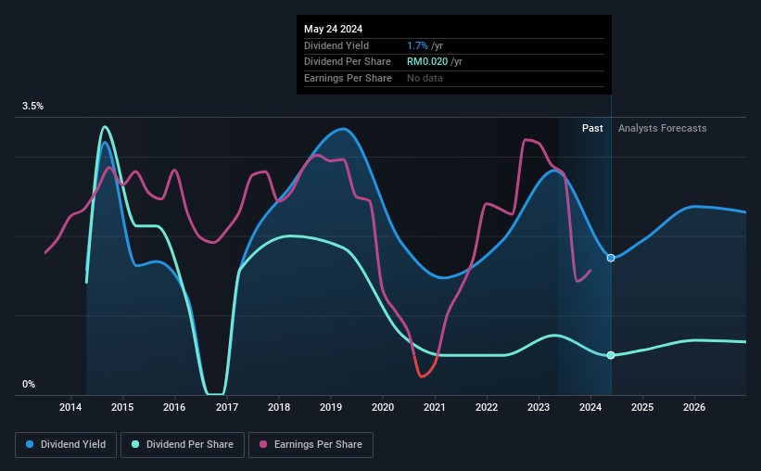This screenshot has width=761, height=471.
Task: Toggle the Dividend Yield legend button
Action: pyautogui.click(x=66, y=445)
